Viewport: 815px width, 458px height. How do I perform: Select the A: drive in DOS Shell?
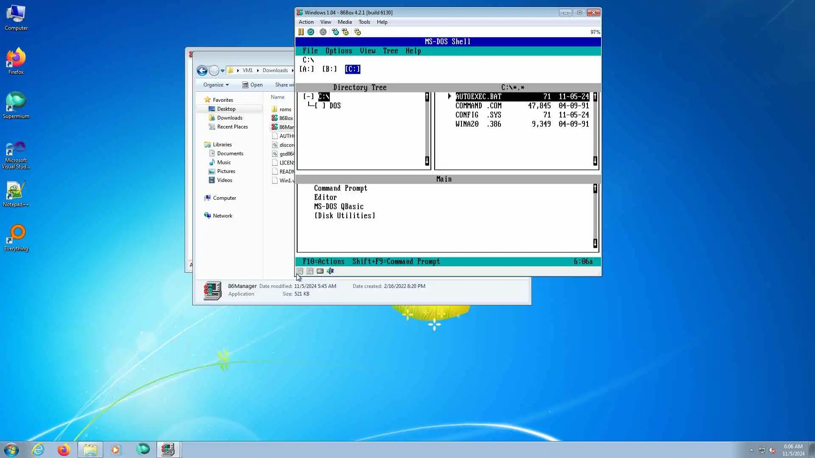(306, 69)
